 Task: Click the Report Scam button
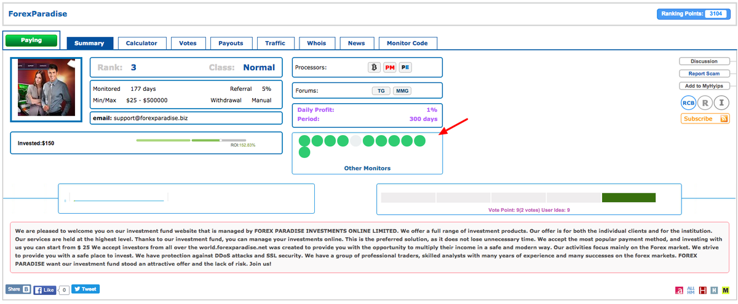(x=704, y=74)
